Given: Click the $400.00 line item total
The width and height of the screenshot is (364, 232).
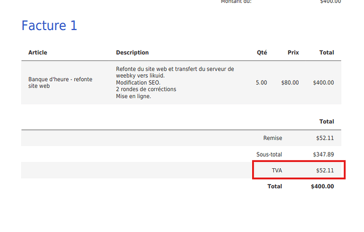Looking at the screenshot, I should 323,83.
